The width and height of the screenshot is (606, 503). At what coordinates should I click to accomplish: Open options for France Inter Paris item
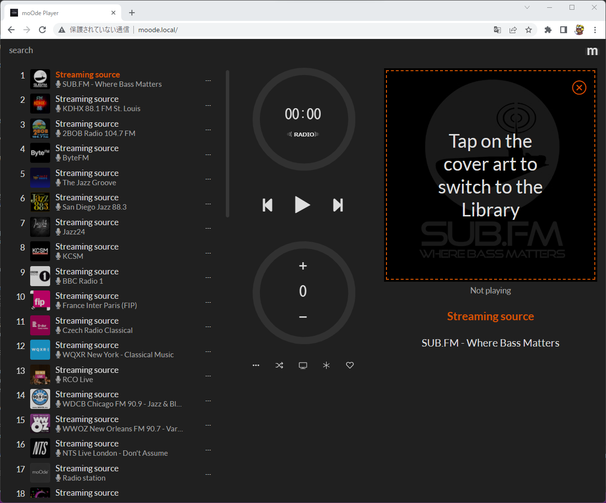point(208,302)
